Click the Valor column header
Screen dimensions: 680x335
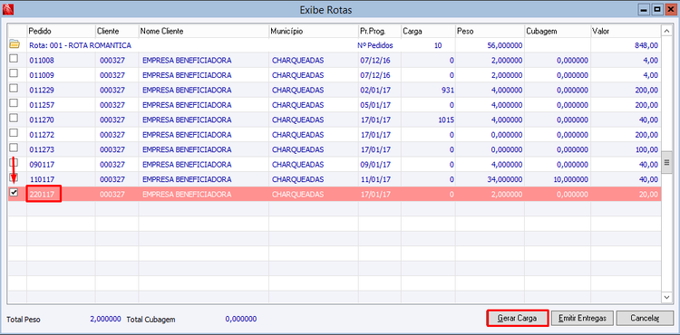tap(625, 31)
